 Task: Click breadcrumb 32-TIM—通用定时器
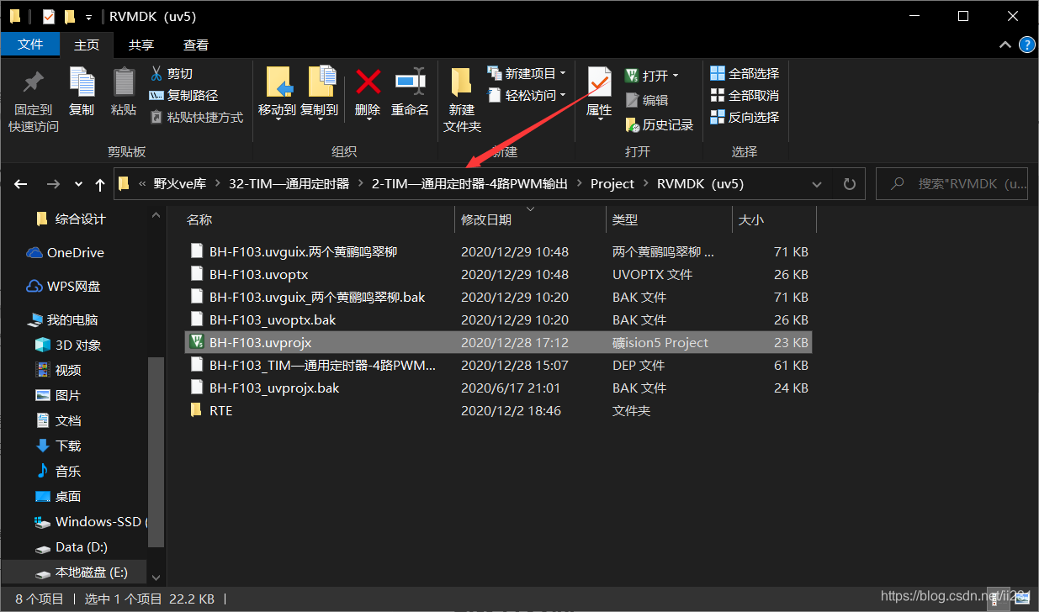pyautogui.click(x=289, y=184)
